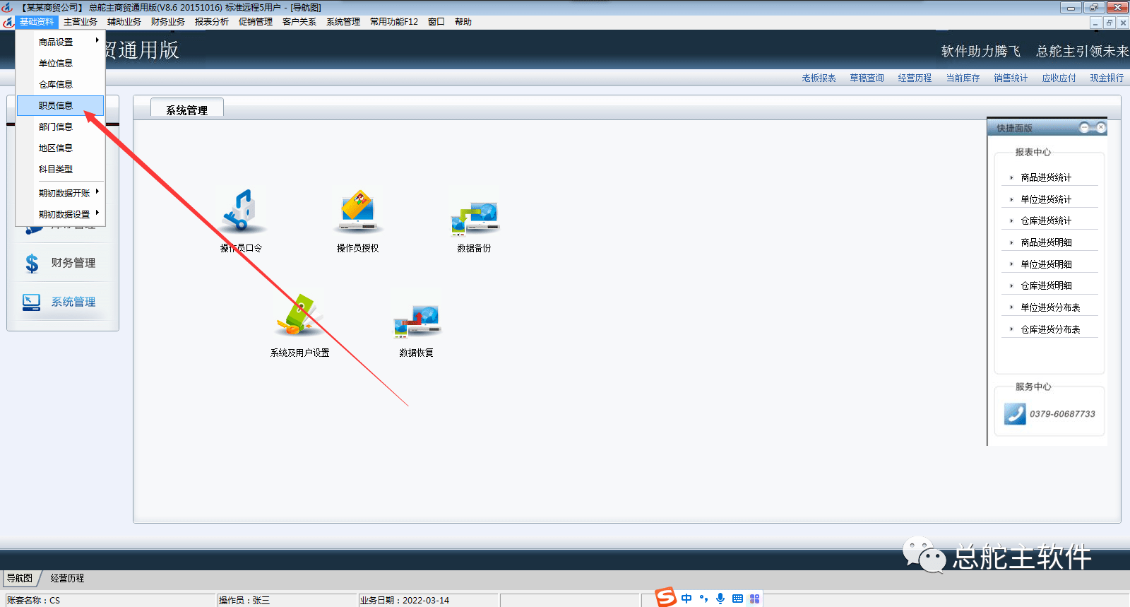Toggle Sogou input Chinese/English mode (中)
The image size is (1130, 607).
686,599
